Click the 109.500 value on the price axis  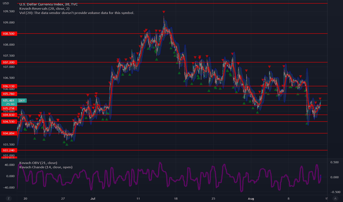click(9, 11)
